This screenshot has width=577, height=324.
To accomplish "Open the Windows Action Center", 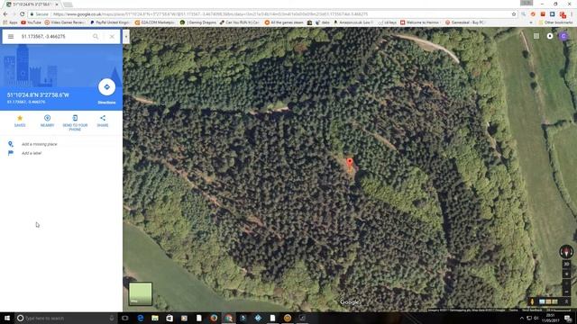I will [x=568, y=318].
